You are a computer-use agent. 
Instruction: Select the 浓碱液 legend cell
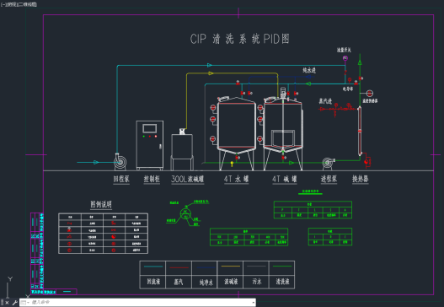pos(231,282)
